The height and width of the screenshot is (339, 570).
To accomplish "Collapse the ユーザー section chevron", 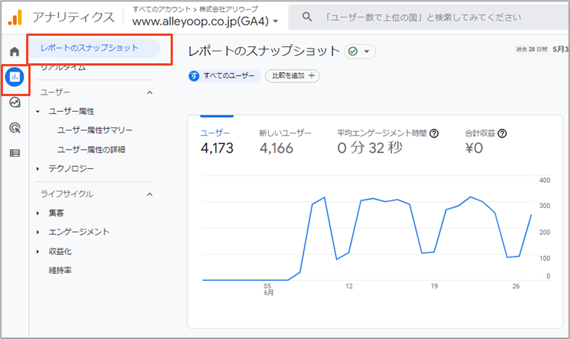I will 150,92.
